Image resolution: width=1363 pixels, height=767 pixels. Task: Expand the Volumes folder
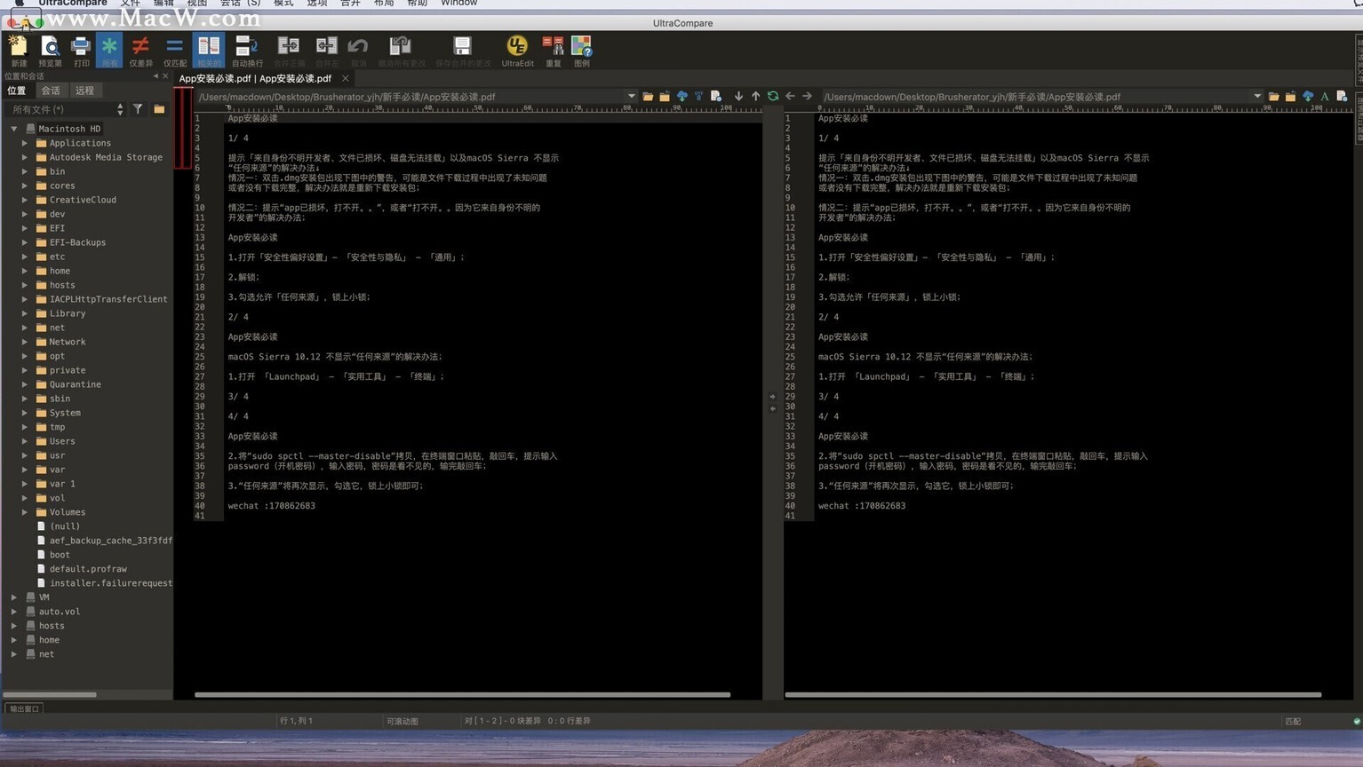[25, 512]
